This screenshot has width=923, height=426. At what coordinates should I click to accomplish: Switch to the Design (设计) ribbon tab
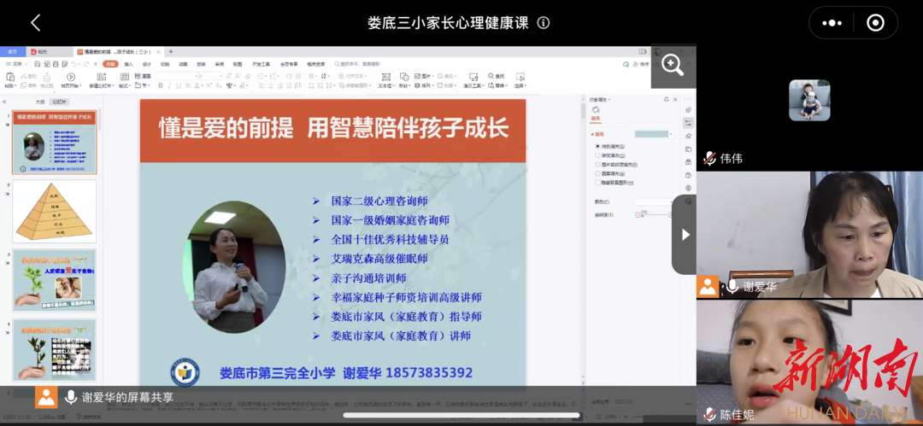point(147,63)
